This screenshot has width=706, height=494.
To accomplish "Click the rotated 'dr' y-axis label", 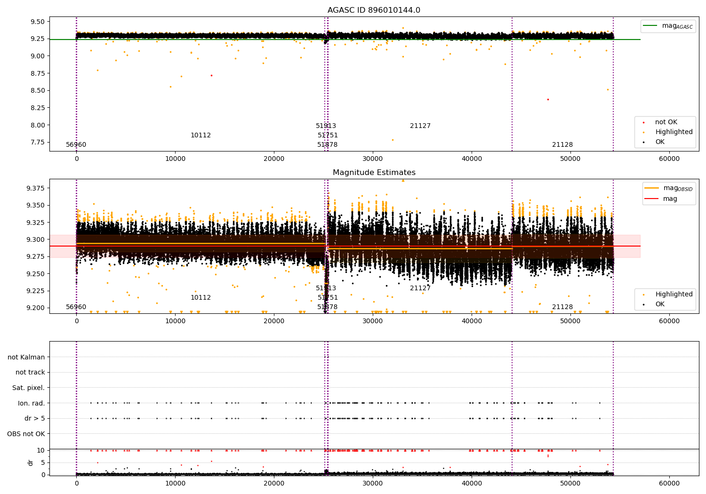I will tap(31, 462).
